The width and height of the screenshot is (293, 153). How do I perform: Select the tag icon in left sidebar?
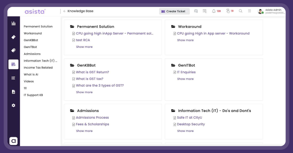[x=13, y=50]
